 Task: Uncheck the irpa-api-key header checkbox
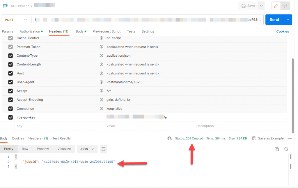click(10, 117)
